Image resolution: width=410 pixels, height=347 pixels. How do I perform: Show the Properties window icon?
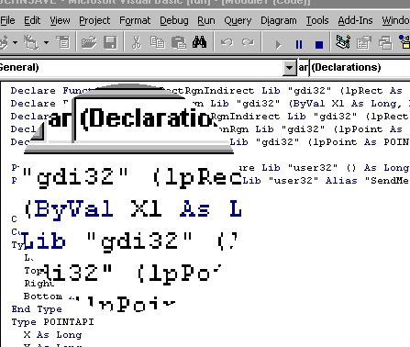(x=364, y=42)
